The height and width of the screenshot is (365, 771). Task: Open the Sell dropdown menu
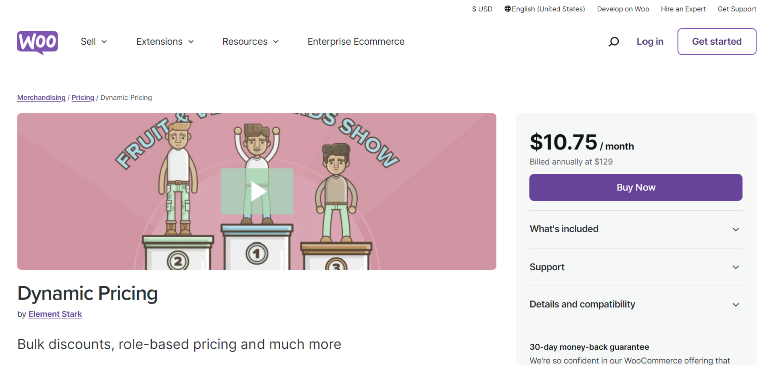pyautogui.click(x=94, y=42)
